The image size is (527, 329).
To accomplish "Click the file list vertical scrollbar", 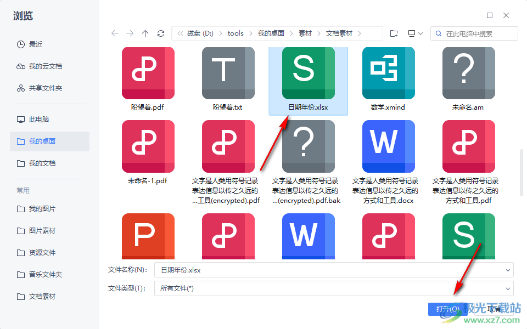I will pyautogui.click(x=522, y=173).
